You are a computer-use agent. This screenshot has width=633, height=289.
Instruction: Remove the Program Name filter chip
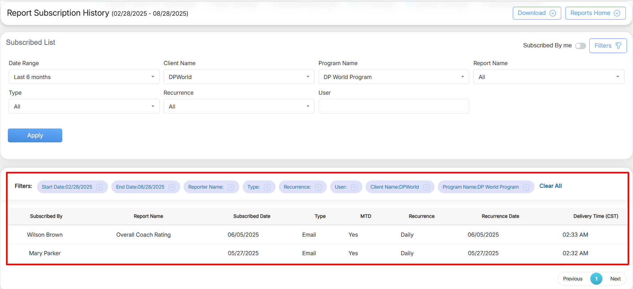[526, 187]
